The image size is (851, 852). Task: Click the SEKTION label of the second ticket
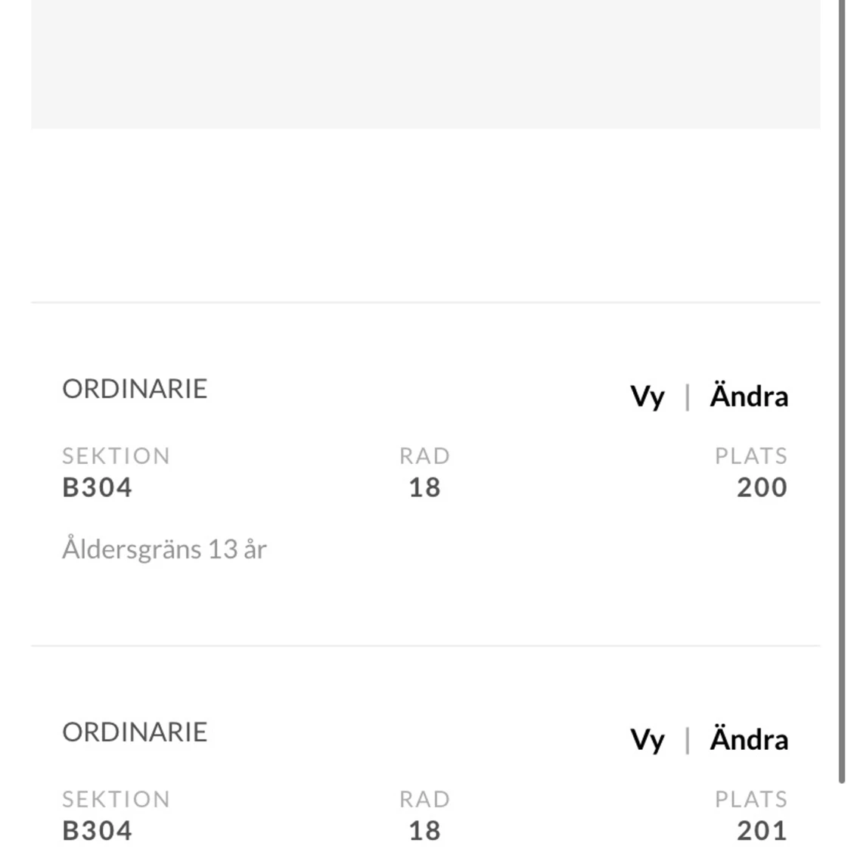click(x=116, y=799)
